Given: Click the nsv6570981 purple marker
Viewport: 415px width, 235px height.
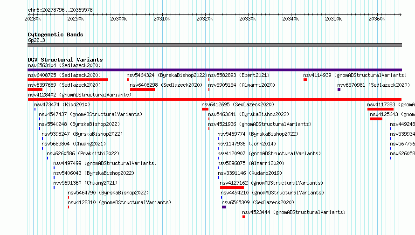Looking at the screenshot, I should tap(339, 90).
